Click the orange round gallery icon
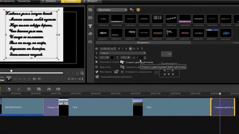 tap(138, 10)
